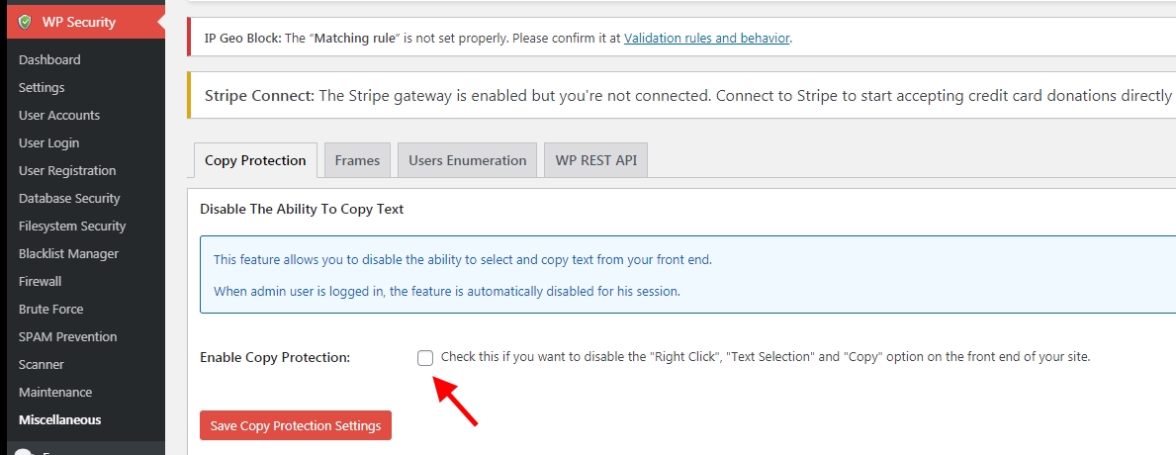1176x455 pixels.
Task: Open the Scanner menu item
Action: 42,364
